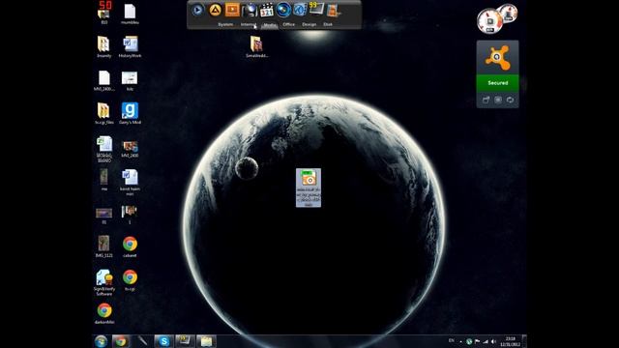Open Skype from the taskbar
The height and width of the screenshot is (348, 619).
click(163, 341)
